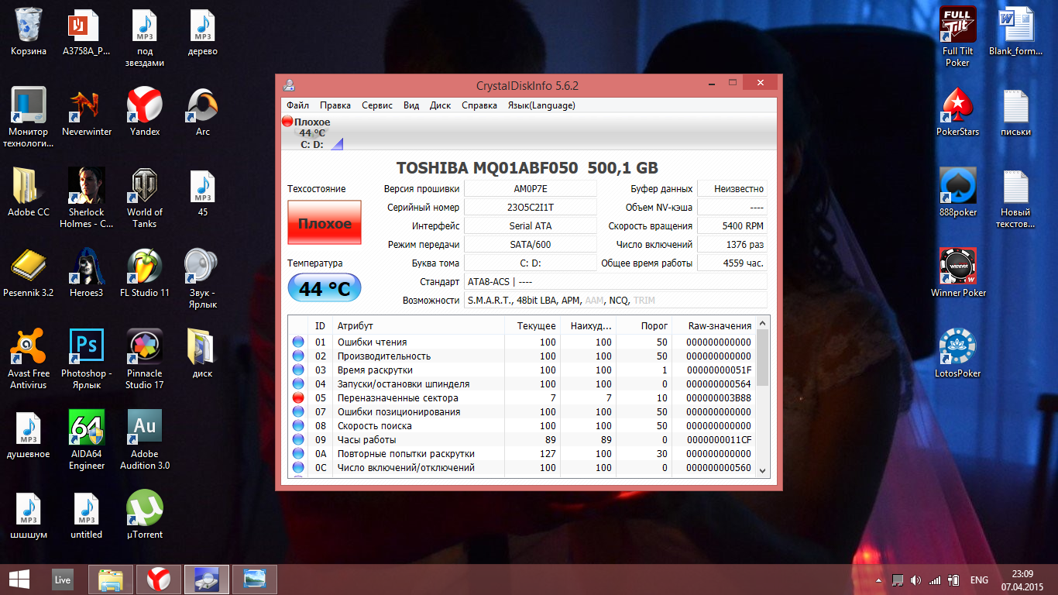Click the scroll up arrow of the attribute list
Viewport: 1058px width, 595px height.
click(762, 323)
